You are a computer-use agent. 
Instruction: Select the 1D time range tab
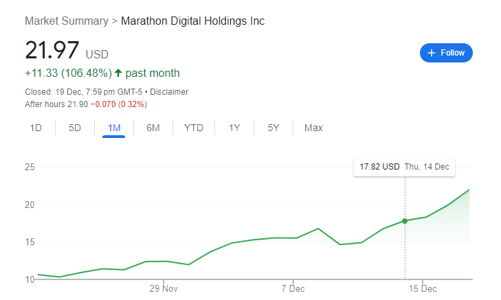36,128
